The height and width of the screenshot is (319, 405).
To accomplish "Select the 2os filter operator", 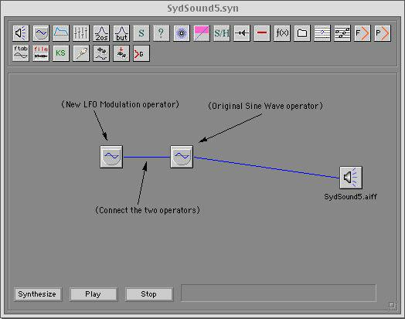I will click(x=101, y=33).
